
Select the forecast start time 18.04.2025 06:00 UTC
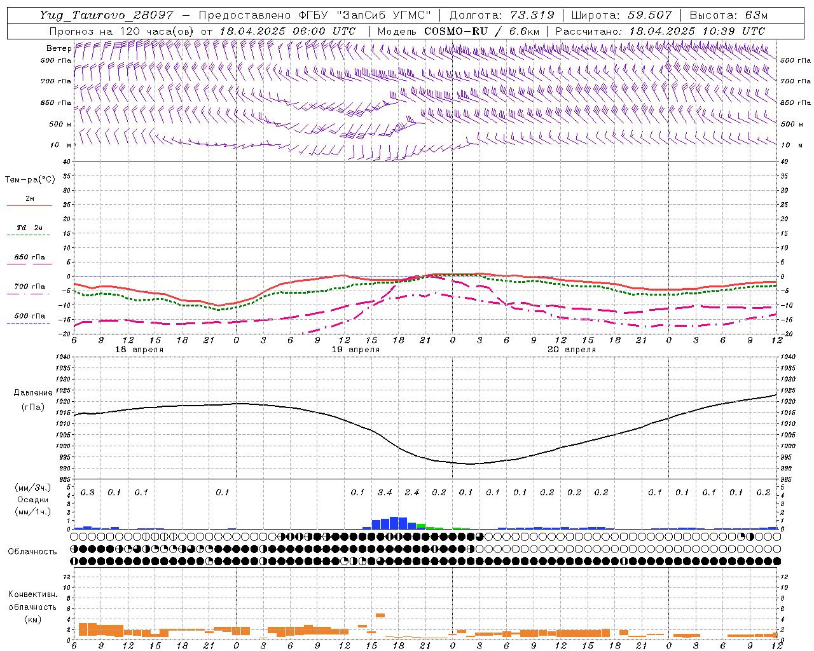coord(287,31)
